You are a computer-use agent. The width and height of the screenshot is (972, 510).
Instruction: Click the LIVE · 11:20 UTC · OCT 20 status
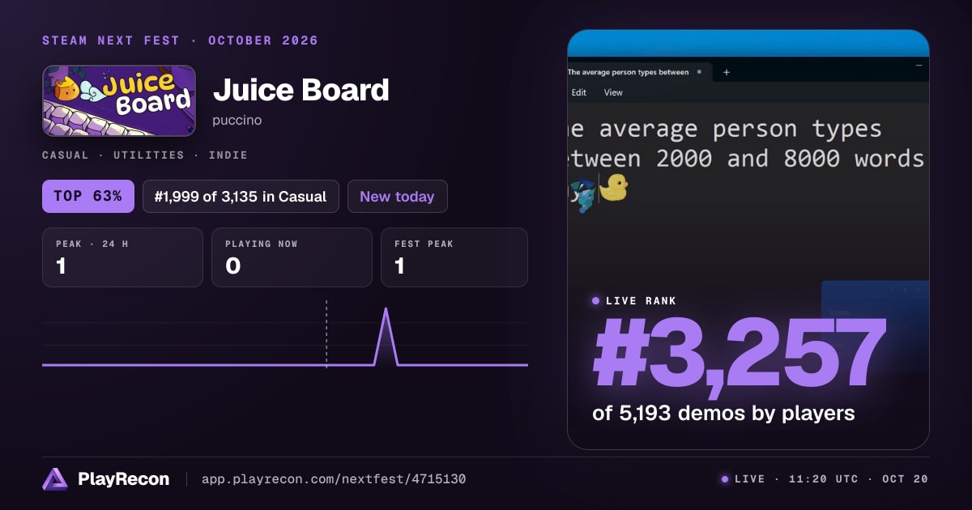pyautogui.click(x=825, y=479)
